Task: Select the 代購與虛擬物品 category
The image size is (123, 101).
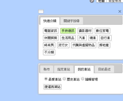Action: pos(84,45)
